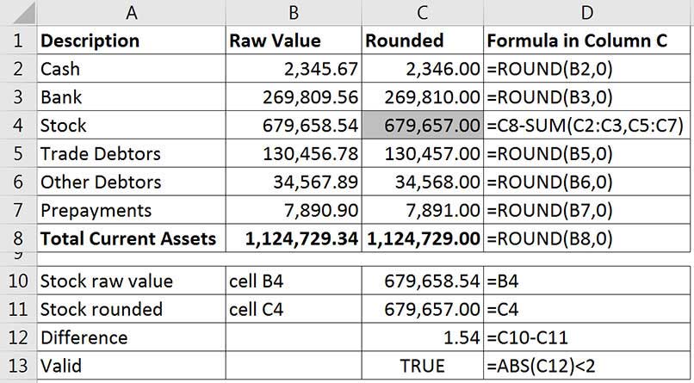Select the Total Current Assets label cell
The width and height of the screenshot is (694, 383).
click(132, 238)
